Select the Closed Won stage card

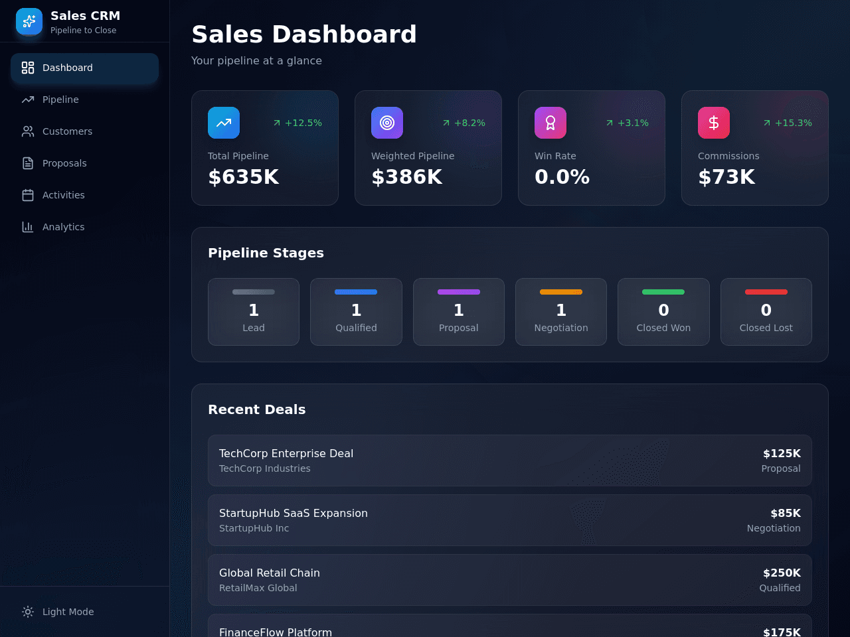pos(663,312)
